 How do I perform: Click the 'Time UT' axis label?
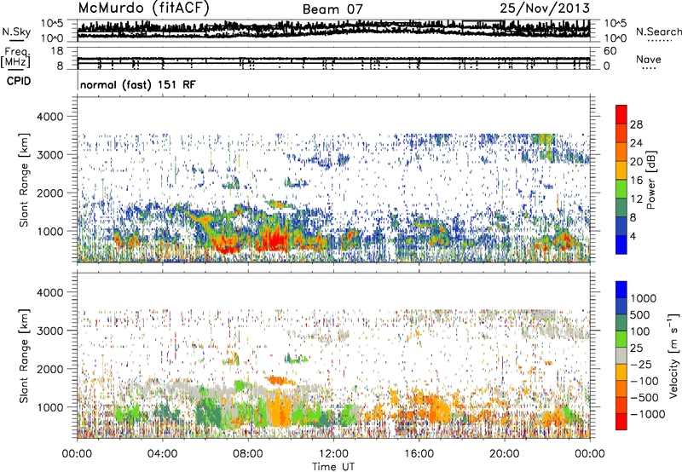coord(333,467)
